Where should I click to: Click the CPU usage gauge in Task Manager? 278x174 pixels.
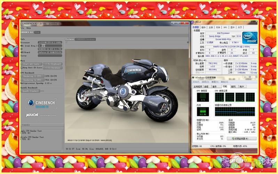203,97
